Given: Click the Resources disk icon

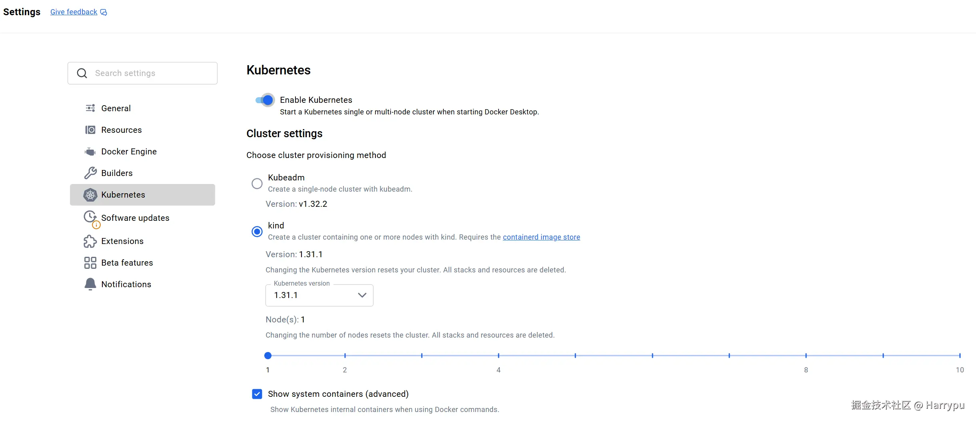Looking at the screenshot, I should click(90, 130).
